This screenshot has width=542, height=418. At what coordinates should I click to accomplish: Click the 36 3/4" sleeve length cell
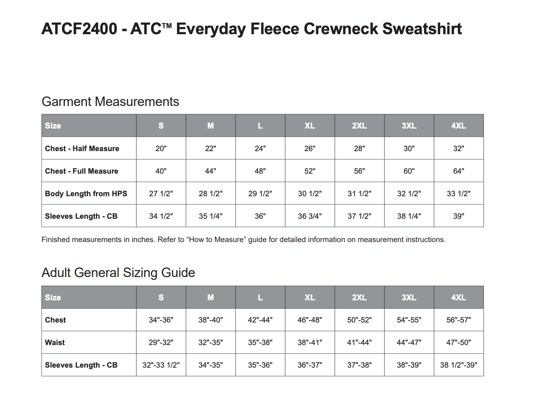pyautogui.click(x=309, y=216)
